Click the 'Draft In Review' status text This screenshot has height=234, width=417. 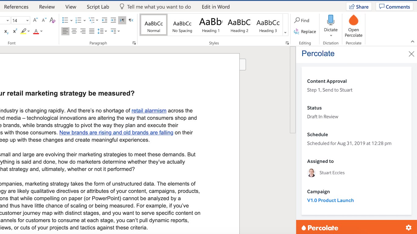323,117
